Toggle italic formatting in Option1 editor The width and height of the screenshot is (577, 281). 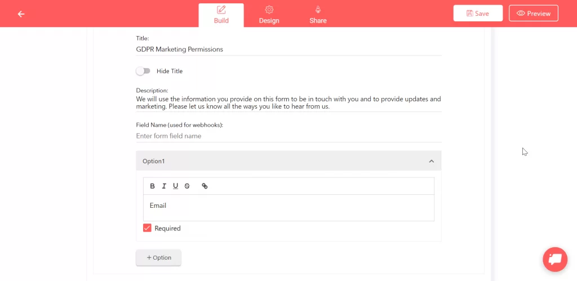pos(164,186)
